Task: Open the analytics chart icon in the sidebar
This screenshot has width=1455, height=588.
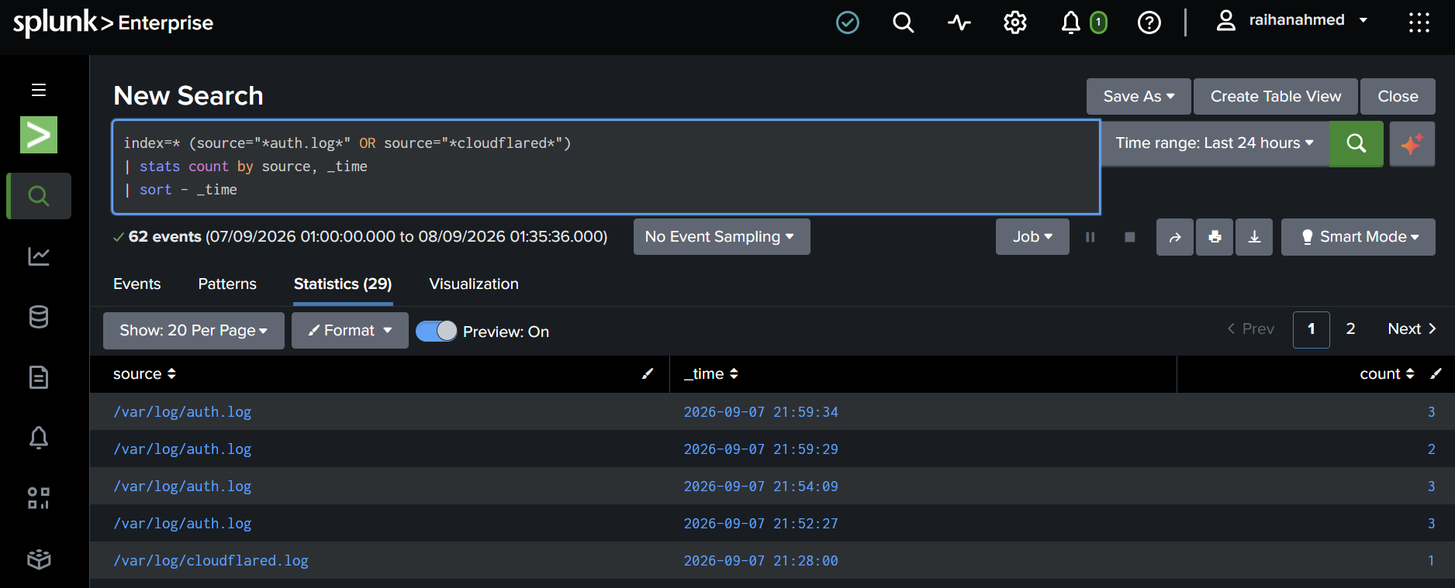Action: 39,256
